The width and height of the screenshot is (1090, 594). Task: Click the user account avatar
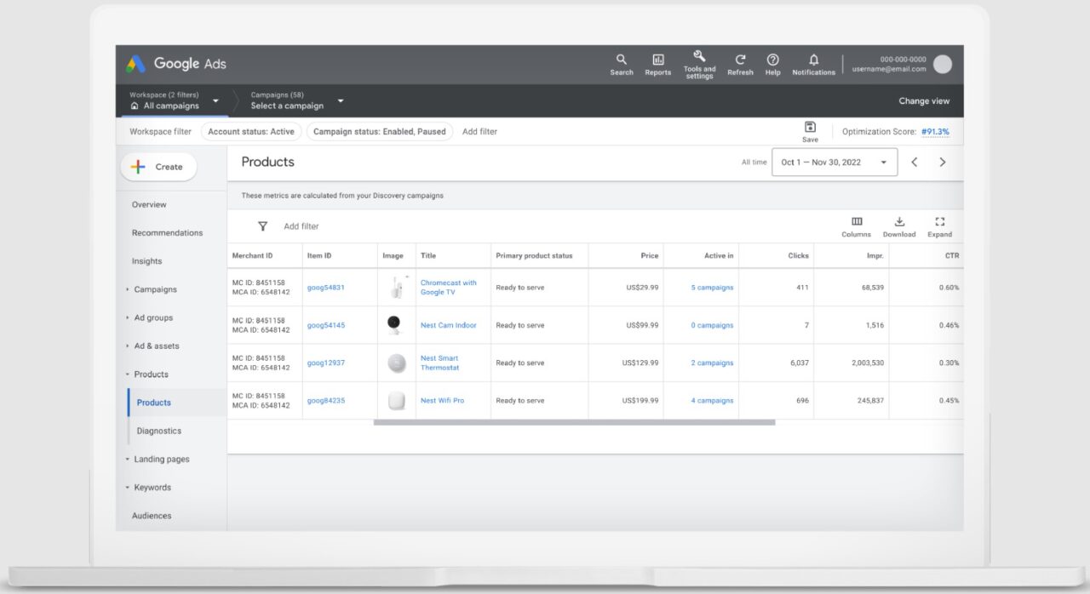point(942,64)
